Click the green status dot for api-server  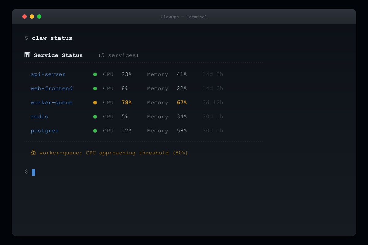click(x=95, y=74)
